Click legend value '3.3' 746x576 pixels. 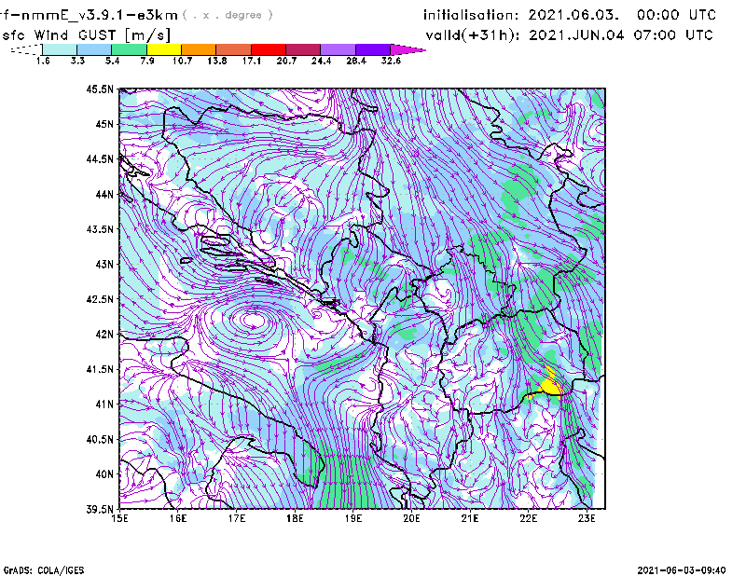(x=77, y=61)
